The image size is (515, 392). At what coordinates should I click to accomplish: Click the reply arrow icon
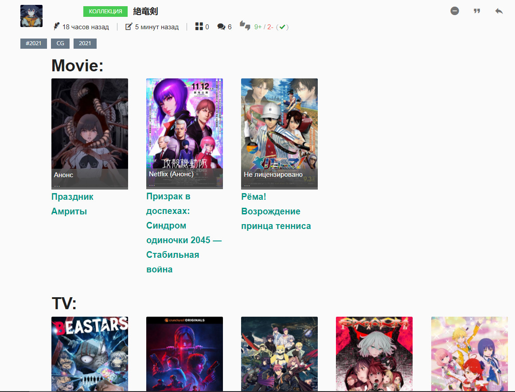499,11
